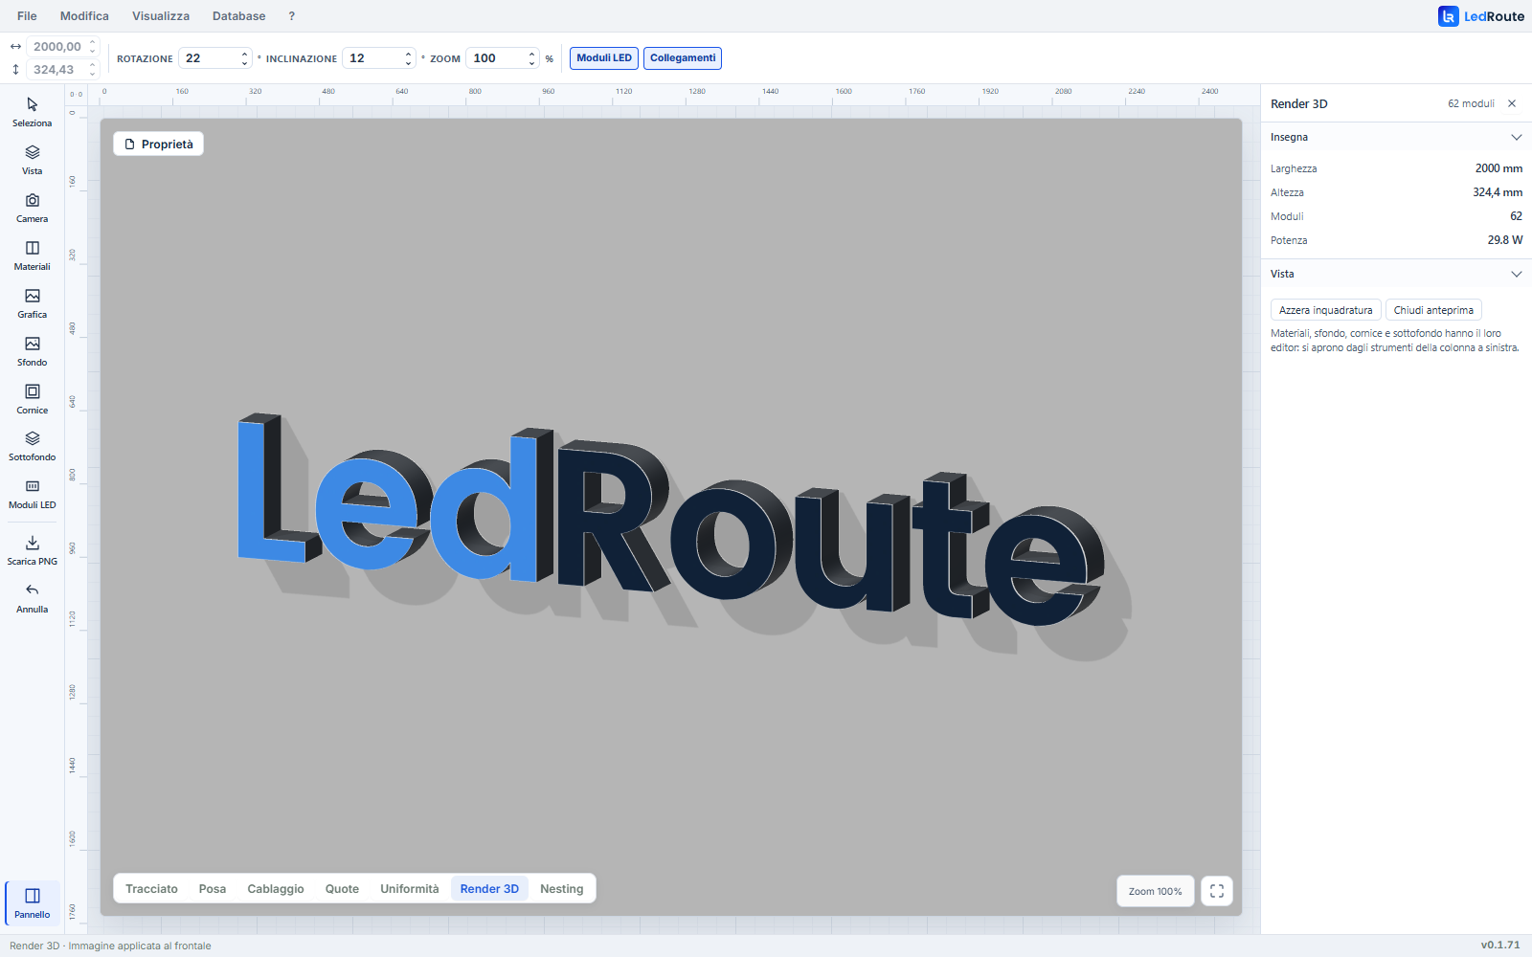This screenshot has height=957, width=1532.
Task: Download render via Scarica PNG
Action: click(32, 550)
